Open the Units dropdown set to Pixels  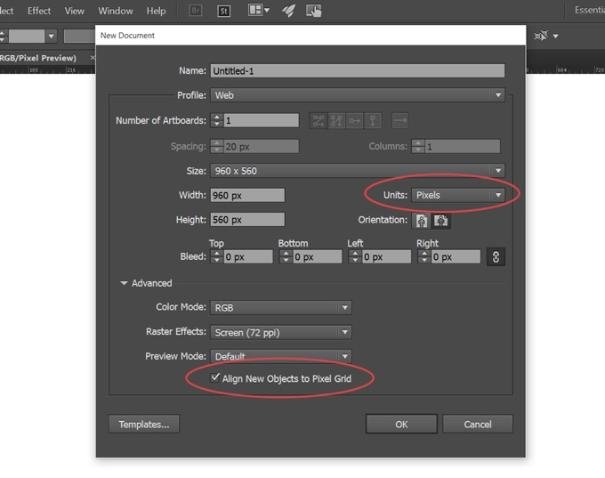click(x=458, y=195)
